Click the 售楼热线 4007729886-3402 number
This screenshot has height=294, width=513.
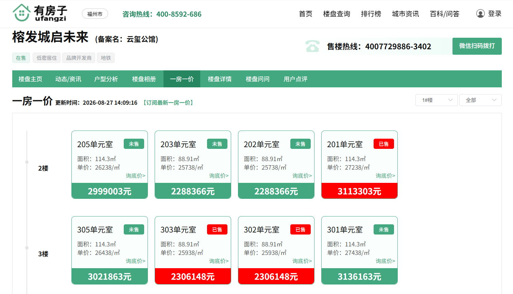point(379,47)
